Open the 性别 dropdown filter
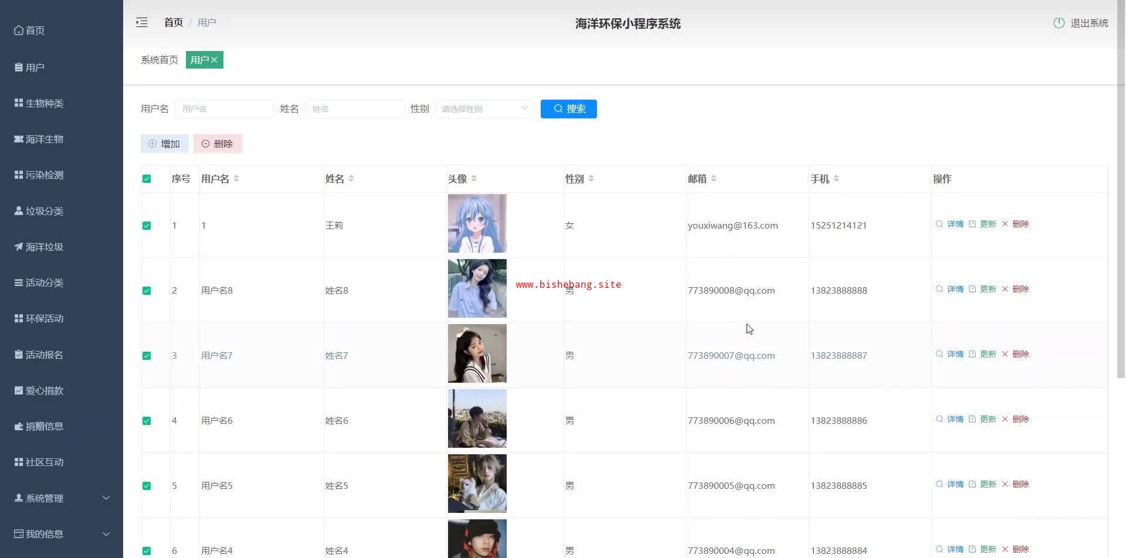This screenshot has height=558, width=1126. point(484,109)
